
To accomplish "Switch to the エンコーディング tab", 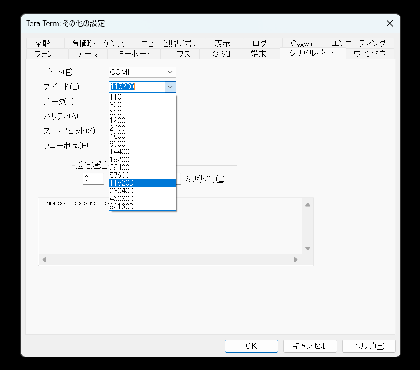I will 359,43.
